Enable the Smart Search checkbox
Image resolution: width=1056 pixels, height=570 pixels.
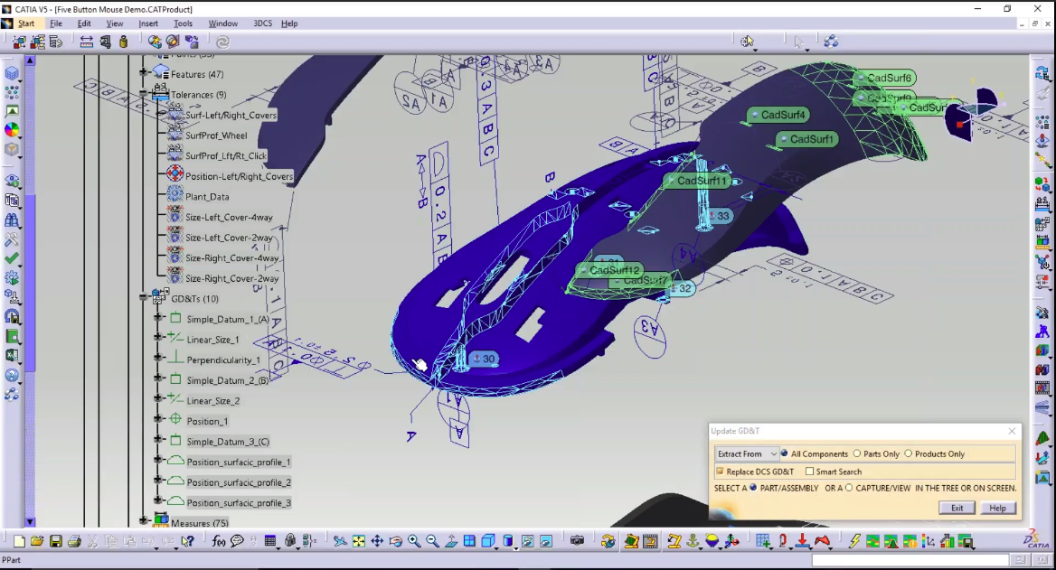click(810, 472)
